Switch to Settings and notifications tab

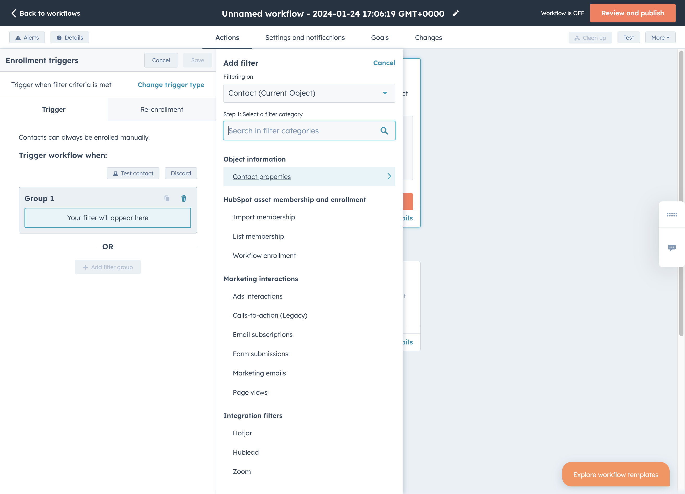305,38
